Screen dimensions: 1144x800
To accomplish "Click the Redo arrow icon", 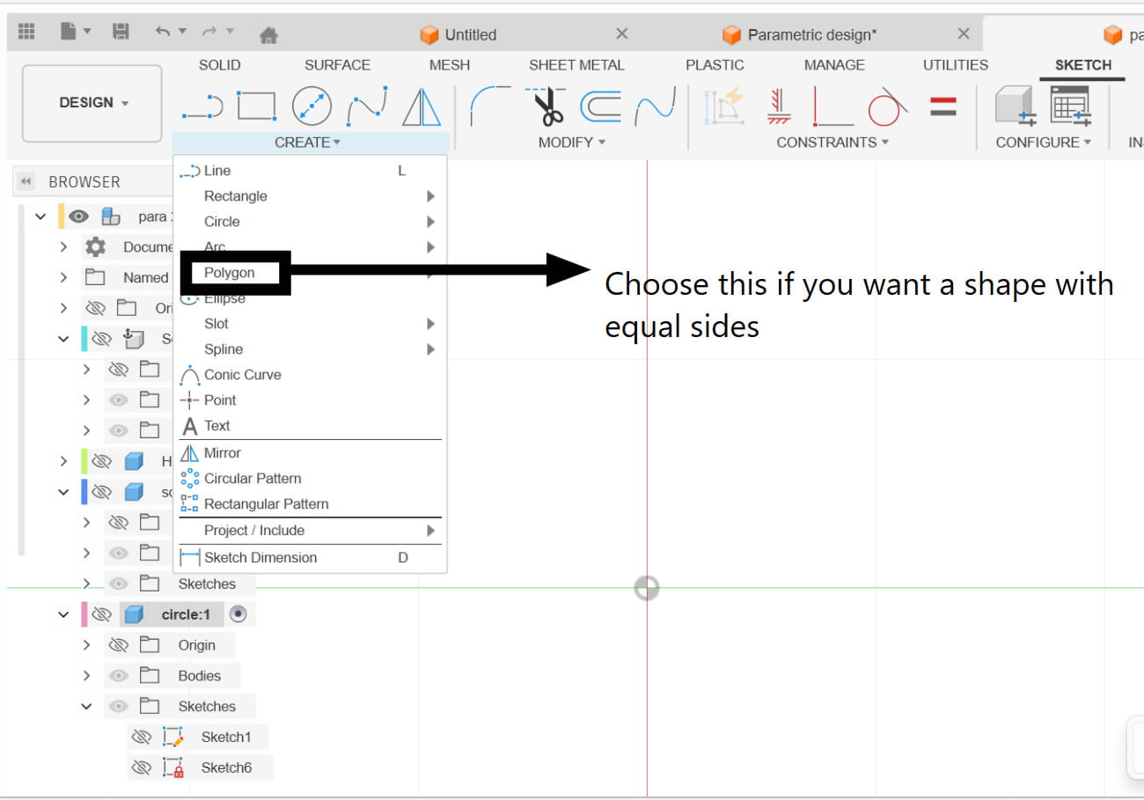I will pyautogui.click(x=209, y=31).
